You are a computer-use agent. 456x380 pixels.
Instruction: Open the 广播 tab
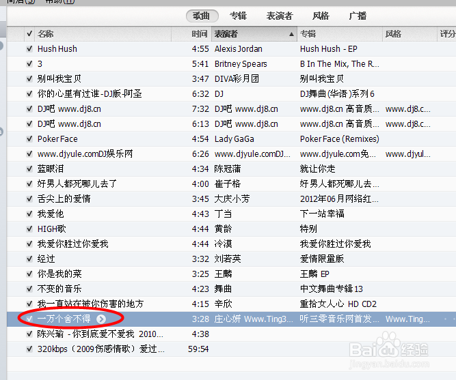click(x=358, y=16)
